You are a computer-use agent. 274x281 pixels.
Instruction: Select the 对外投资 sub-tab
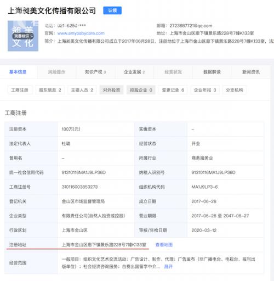tap(111, 90)
